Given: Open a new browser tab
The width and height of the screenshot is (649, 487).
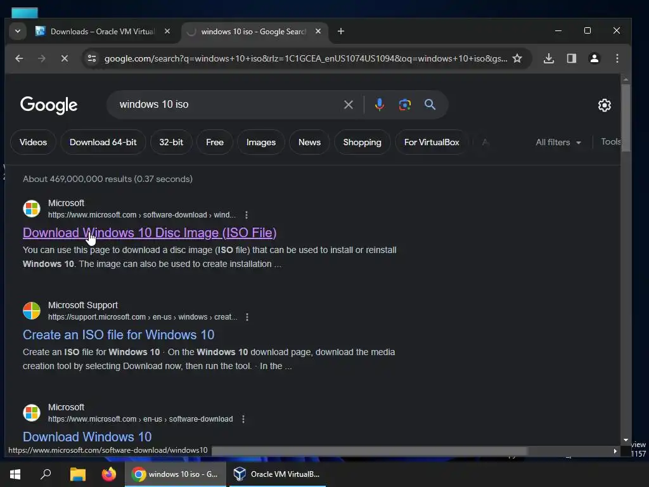Looking at the screenshot, I should (x=340, y=32).
